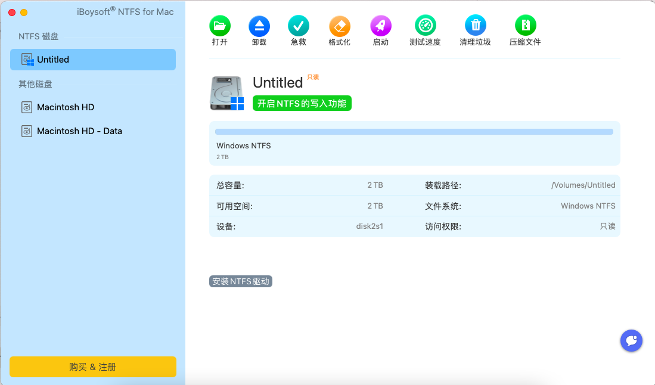Screen dimensions: 655x385
Task: Select the 格式化 (Format) icon
Action: pyautogui.click(x=339, y=24)
